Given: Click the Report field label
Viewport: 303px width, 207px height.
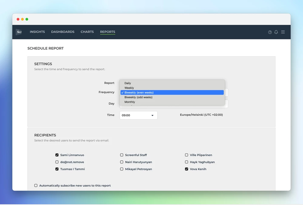Looking at the screenshot, I should click(109, 83).
